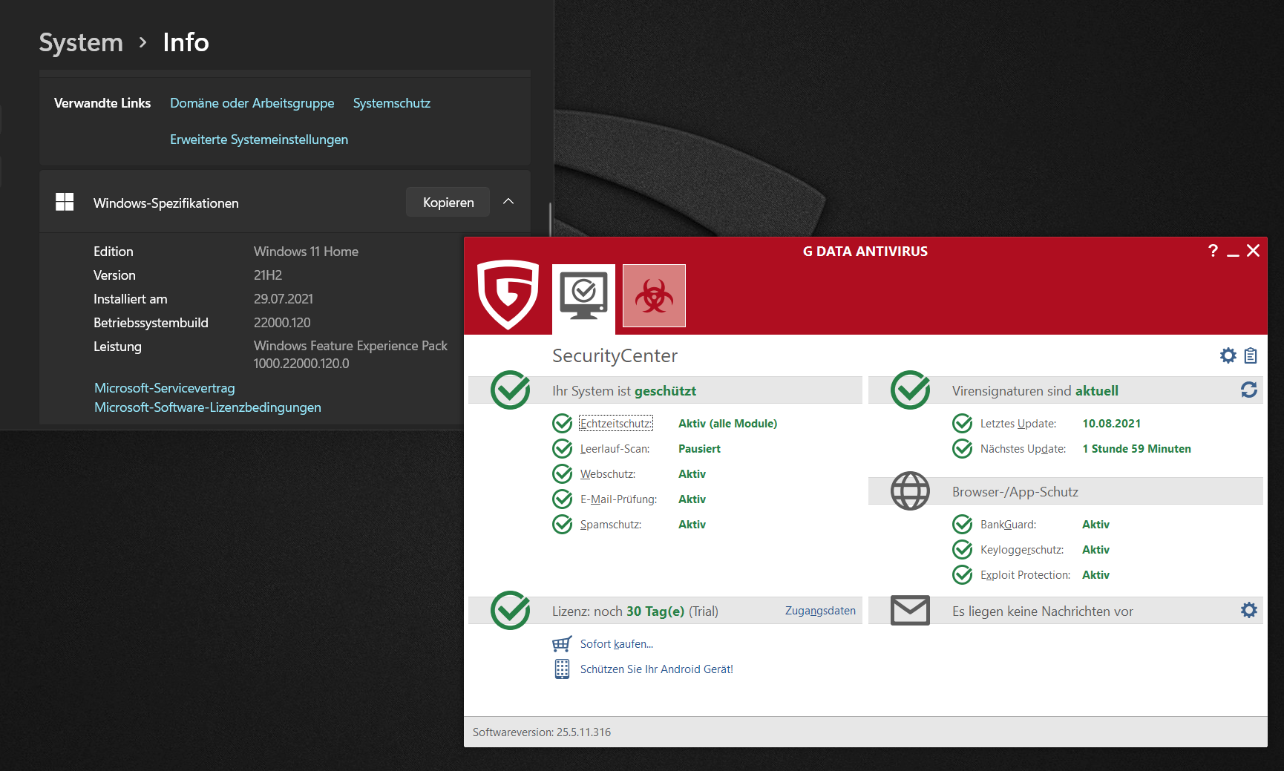Open the protocols clipboard icon
The height and width of the screenshot is (771, 1284).
(x=1251, y=355)
